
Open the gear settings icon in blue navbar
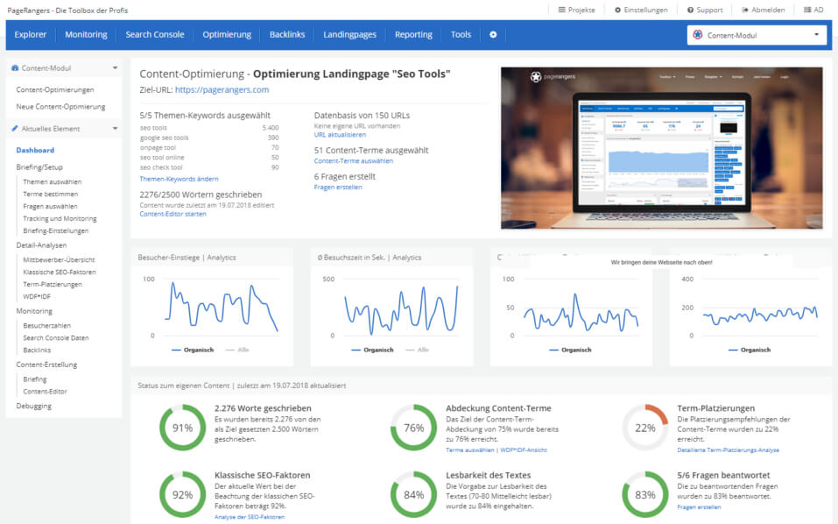(493, 34)
